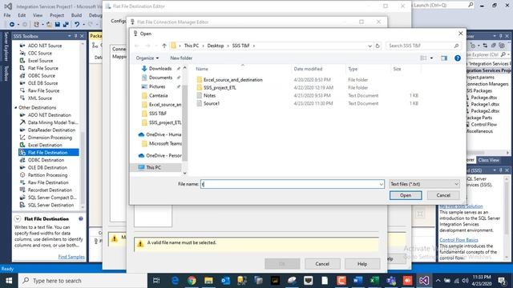Click the Windows taskbar search box
Viewport: 513px width, 288px height.
pos(83,281)
